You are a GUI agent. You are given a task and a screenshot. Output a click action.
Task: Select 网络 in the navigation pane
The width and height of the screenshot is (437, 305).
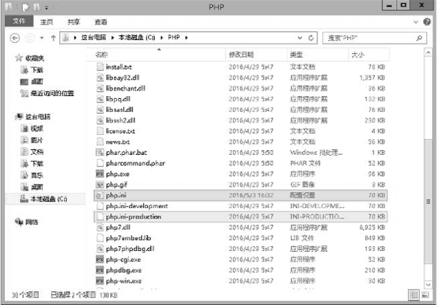(x=32, y=222)
